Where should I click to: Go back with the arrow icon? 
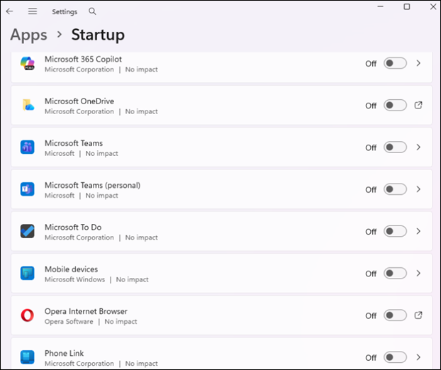click(9, 11)
